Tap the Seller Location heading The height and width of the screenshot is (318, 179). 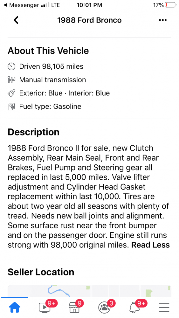tap(41, 272)
